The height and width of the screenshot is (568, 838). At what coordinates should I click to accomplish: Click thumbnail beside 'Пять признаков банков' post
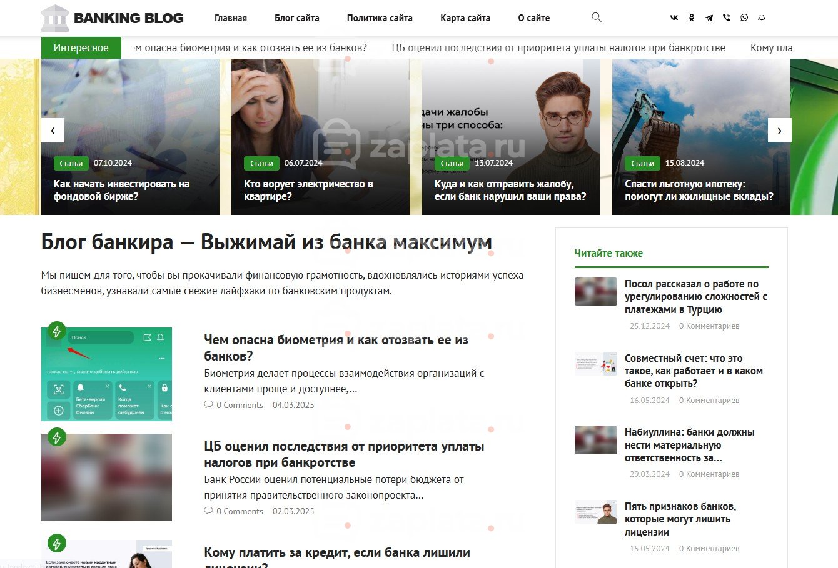[596, 512]
